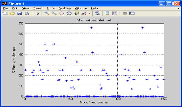182x107 pixels.
Task: Activate the Rotate 3D tool
Action: 69,13
